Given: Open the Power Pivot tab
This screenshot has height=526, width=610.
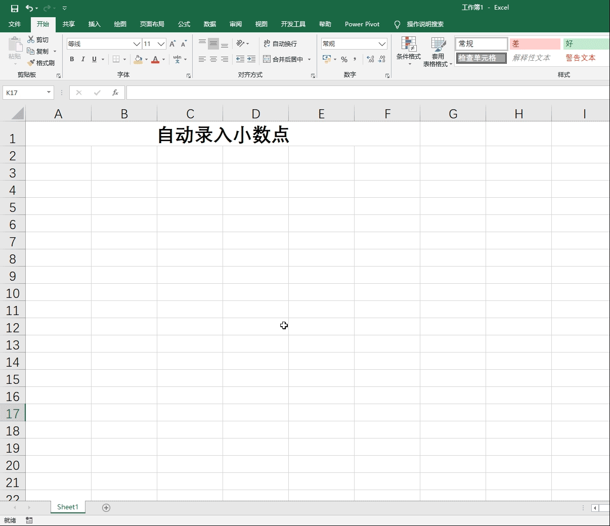Looking at the screenshot, I should 362,24.
